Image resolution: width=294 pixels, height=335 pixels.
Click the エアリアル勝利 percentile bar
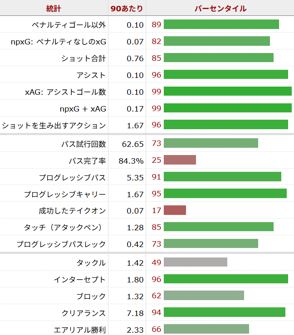pyautogui.click(x=206, y=329)
